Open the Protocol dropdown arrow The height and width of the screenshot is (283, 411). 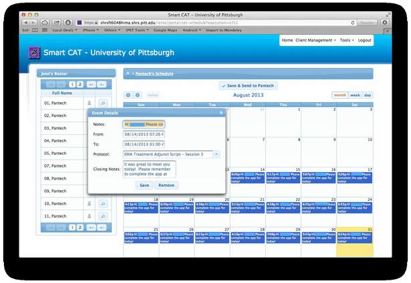click(217, 154)
